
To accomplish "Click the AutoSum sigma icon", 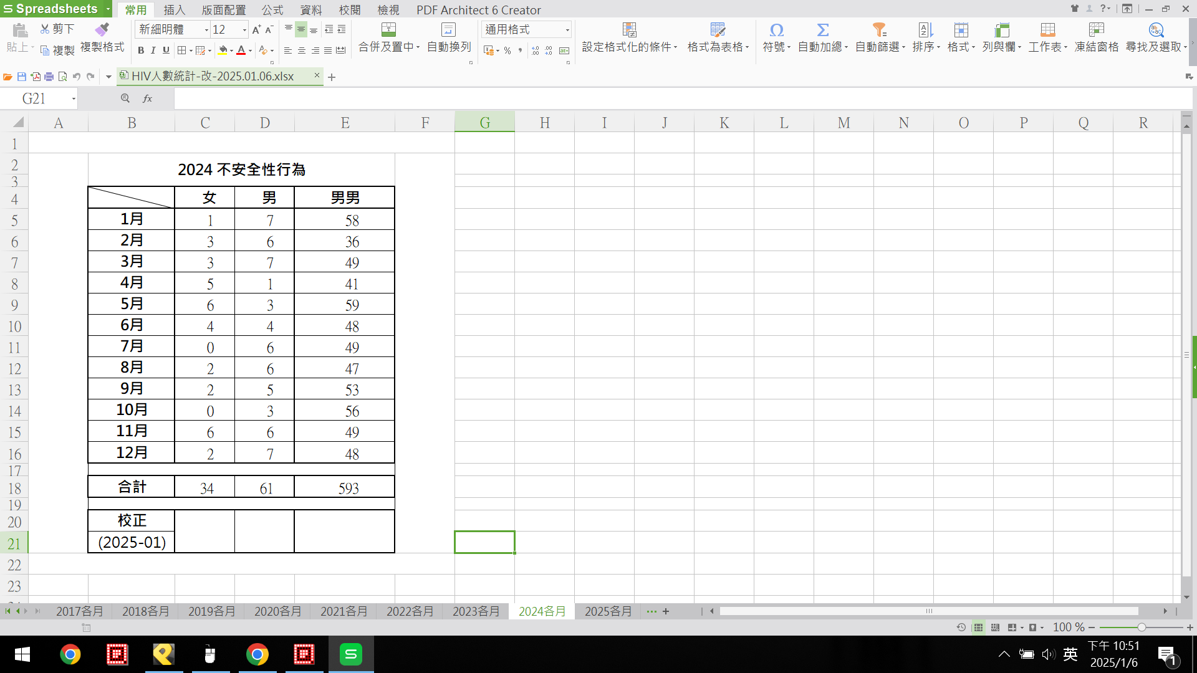I will point(822,30).
